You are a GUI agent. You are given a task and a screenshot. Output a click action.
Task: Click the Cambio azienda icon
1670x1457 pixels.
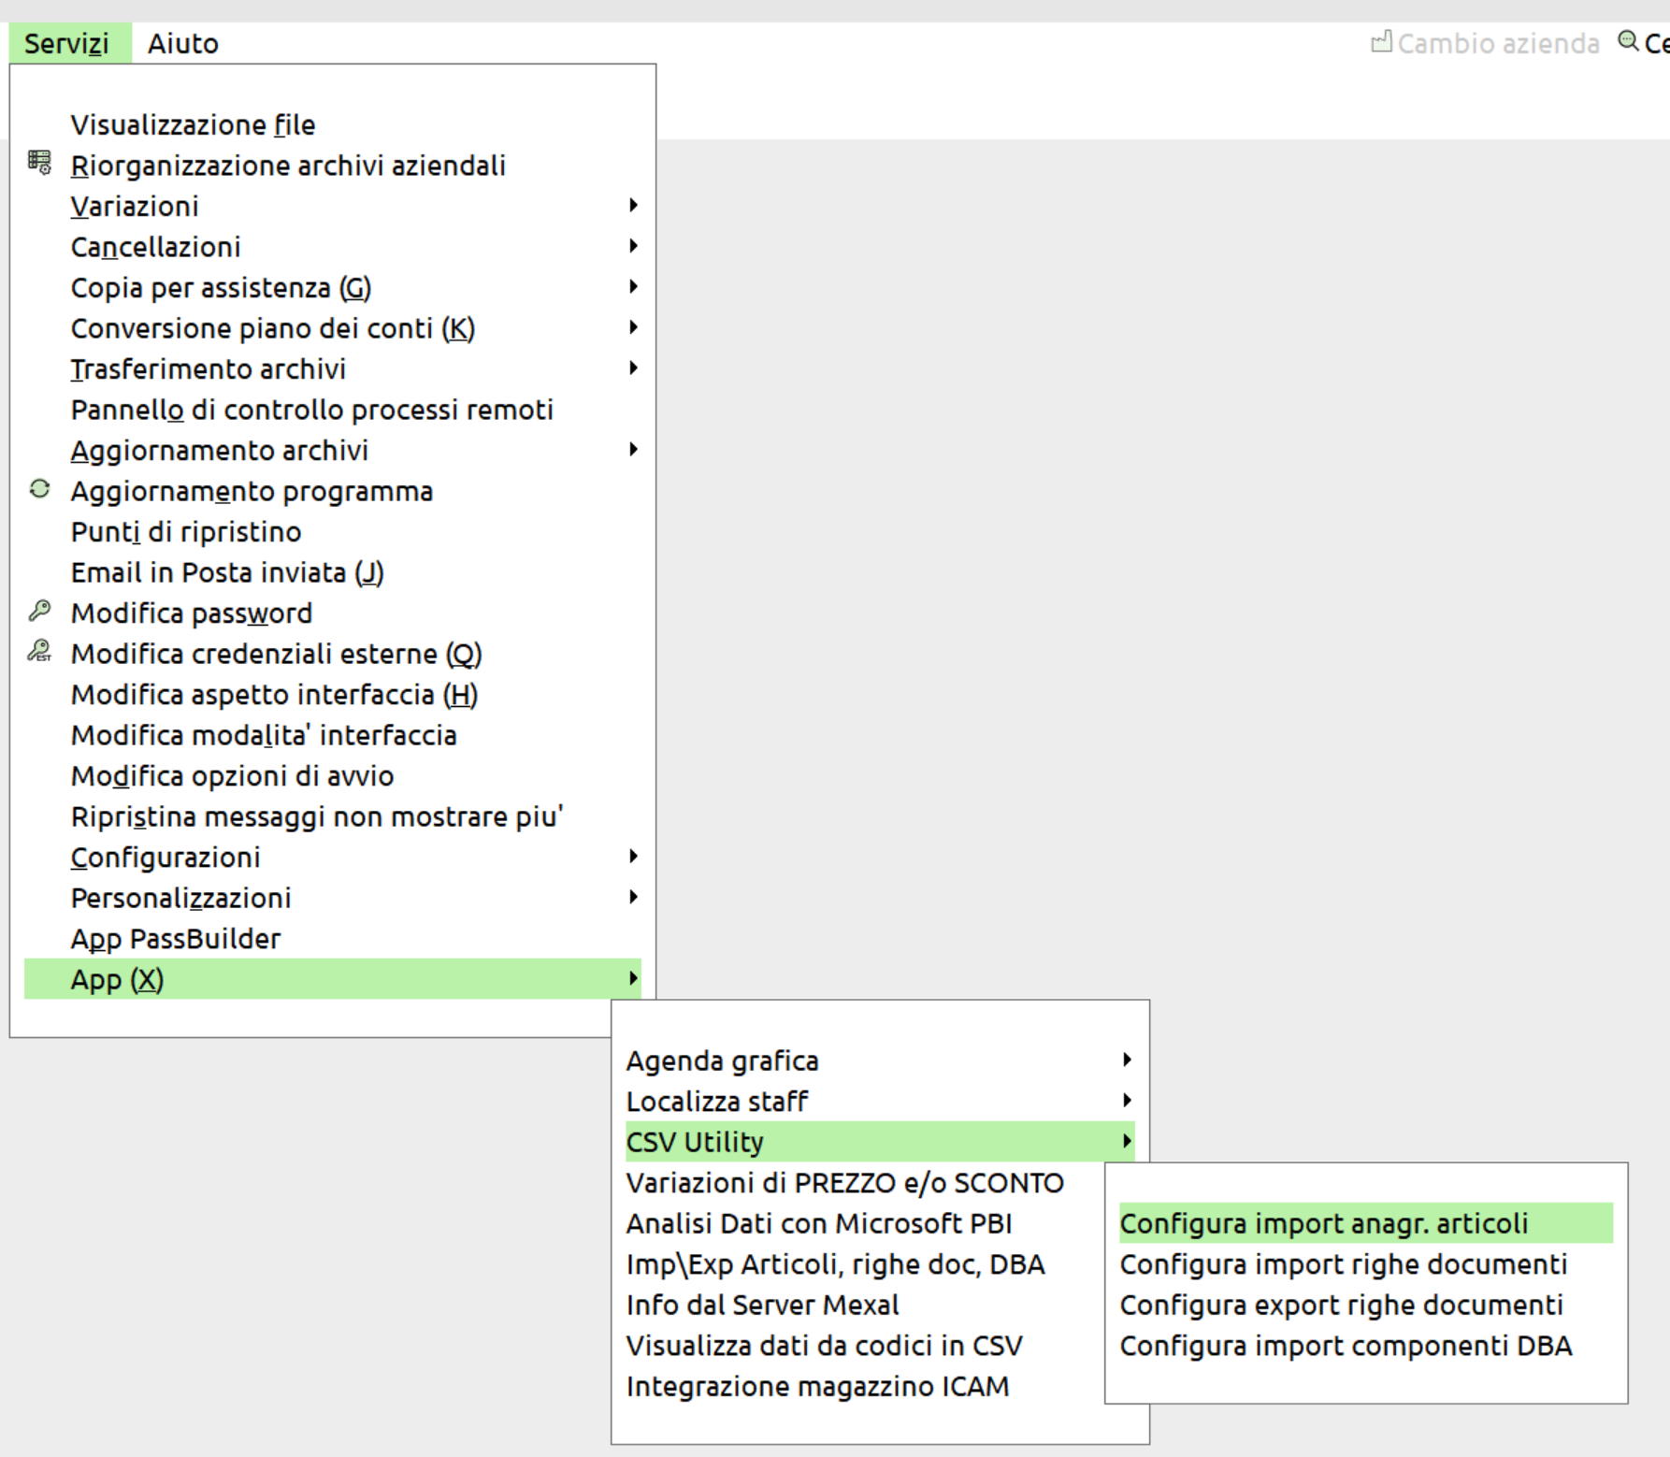point(1381,42)
